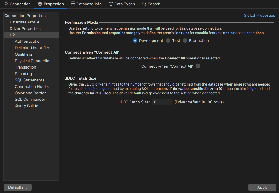Viewport: 279px width, 193px height.
Task: Open Global Properties link
Action: [259, 15]
